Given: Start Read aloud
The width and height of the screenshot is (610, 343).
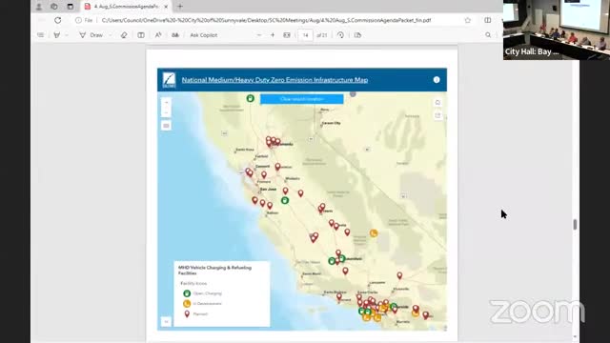Looking at the screenshot, I should click(158, 35).
